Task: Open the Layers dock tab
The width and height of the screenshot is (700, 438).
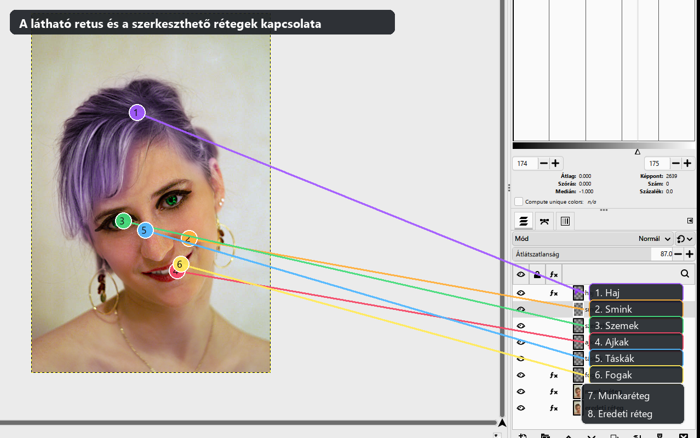Action: click(x=524, y=221)
